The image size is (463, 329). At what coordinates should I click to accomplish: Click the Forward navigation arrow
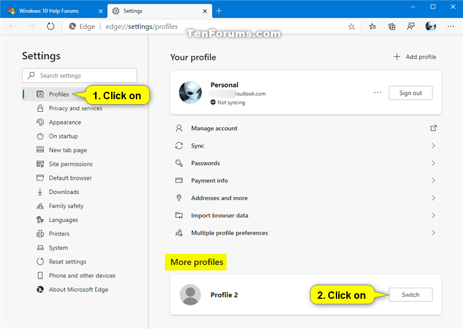coord(31,26)
